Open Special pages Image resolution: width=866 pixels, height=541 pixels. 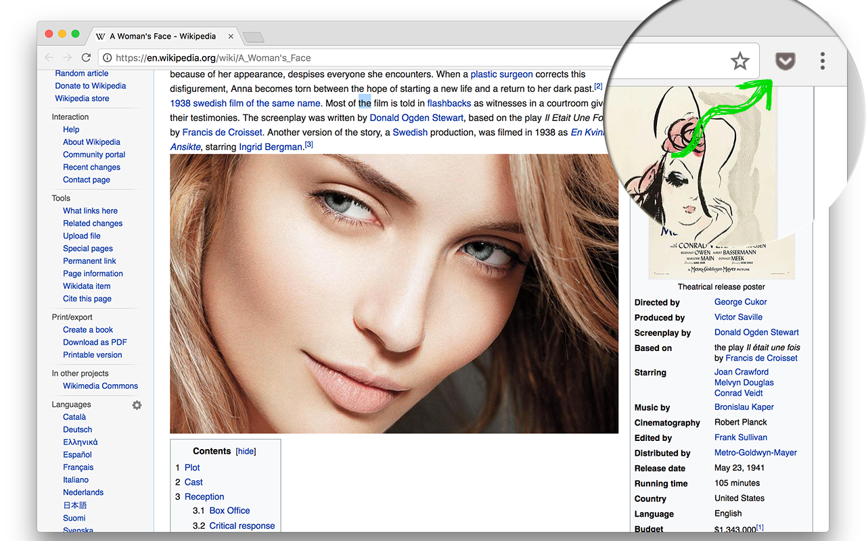[88, 248]
